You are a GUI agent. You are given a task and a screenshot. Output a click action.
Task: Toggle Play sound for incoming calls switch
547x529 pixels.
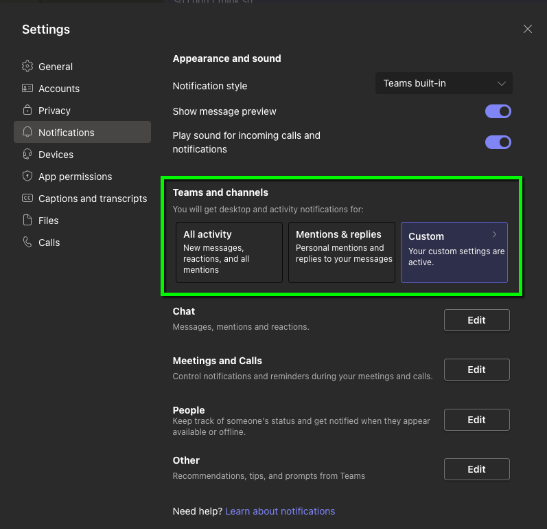[x=498, y=142]
